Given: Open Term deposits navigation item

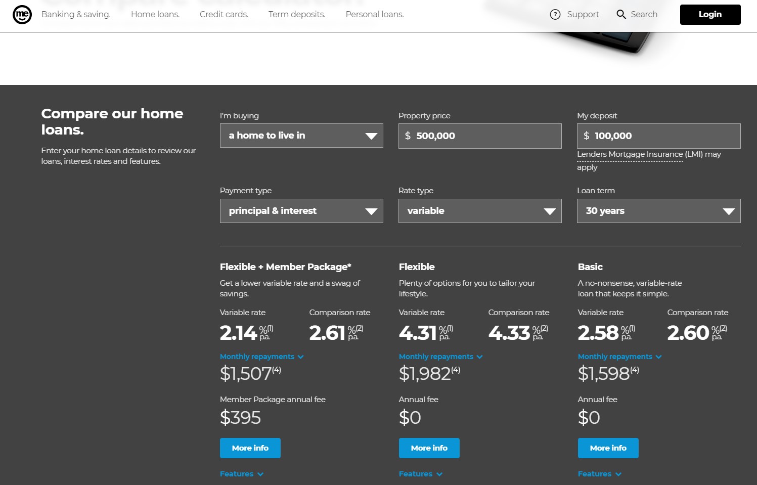Looking at the screenshot, I should pyautogui.click(x=297, y=15).
